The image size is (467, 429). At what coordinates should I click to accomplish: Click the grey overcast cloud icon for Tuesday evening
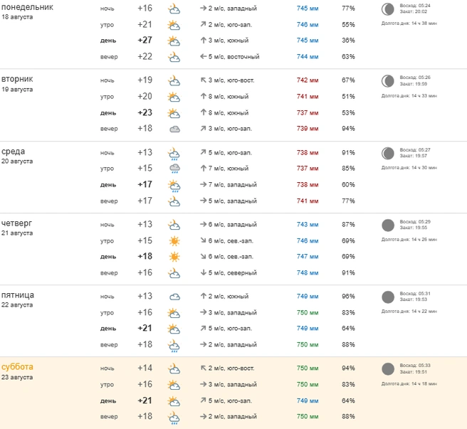click(174, 129)
